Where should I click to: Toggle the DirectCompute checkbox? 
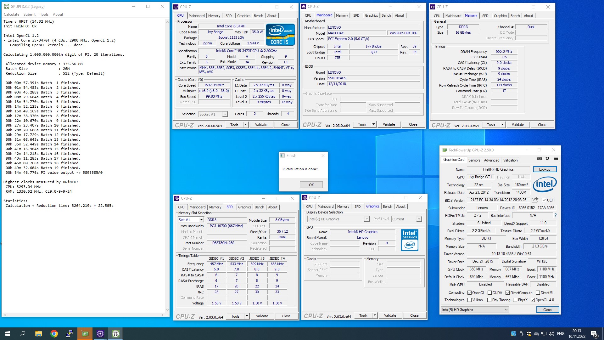tap(507, 293)
